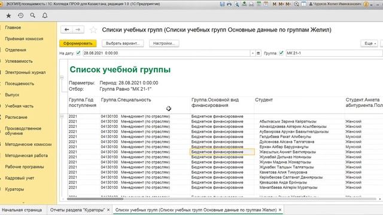The height and width of the screenshot is (215, 383).
Task: Select student 'Абылкасым Зарина Кайраткызы'
Action: (x=288, y=121)
